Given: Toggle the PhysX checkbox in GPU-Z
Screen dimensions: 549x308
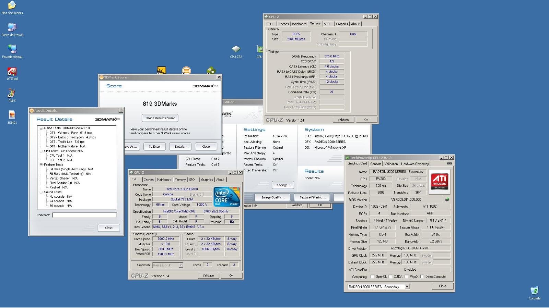Looking at the screenshot, I should (x=406, y=276).
